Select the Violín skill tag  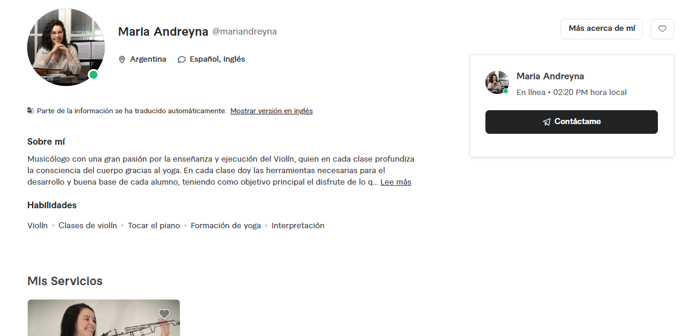[38, 225]
